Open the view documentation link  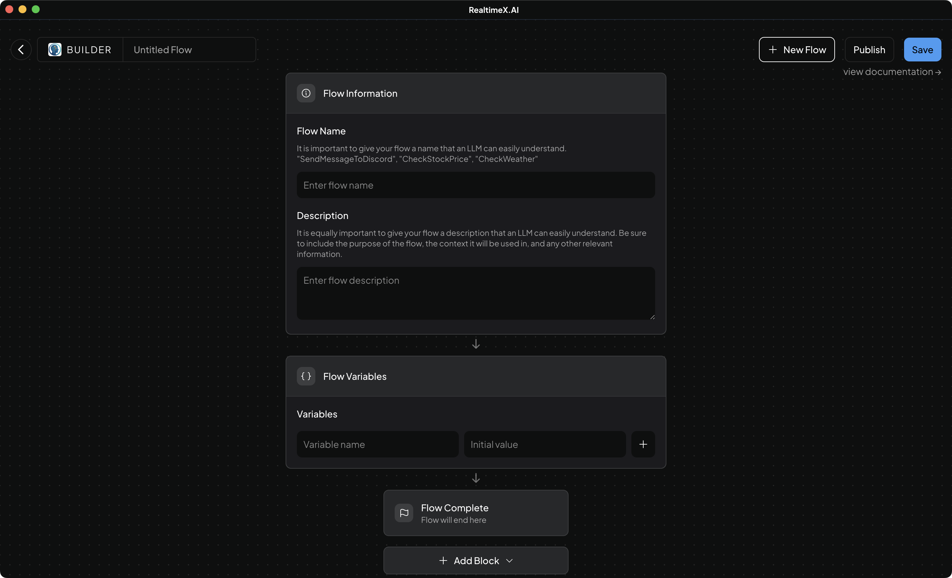[892, 72]
